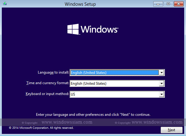This screenshot has width=186, height=136.
Task: Click the 'Enter your language and other preferences' text
Action: coord(93,115)
